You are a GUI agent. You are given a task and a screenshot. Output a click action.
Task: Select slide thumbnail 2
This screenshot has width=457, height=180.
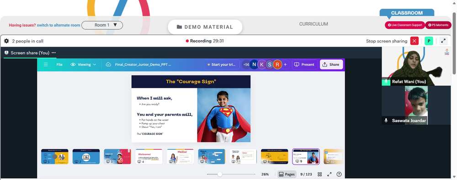86,157
